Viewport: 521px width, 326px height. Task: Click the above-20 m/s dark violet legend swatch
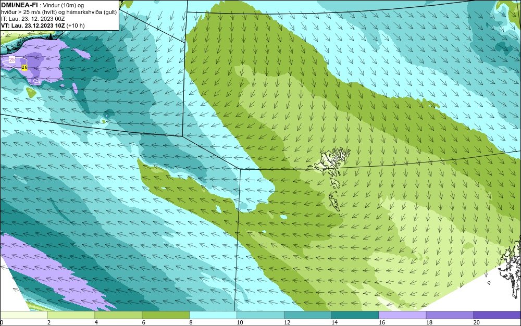(x=497, y=315)
